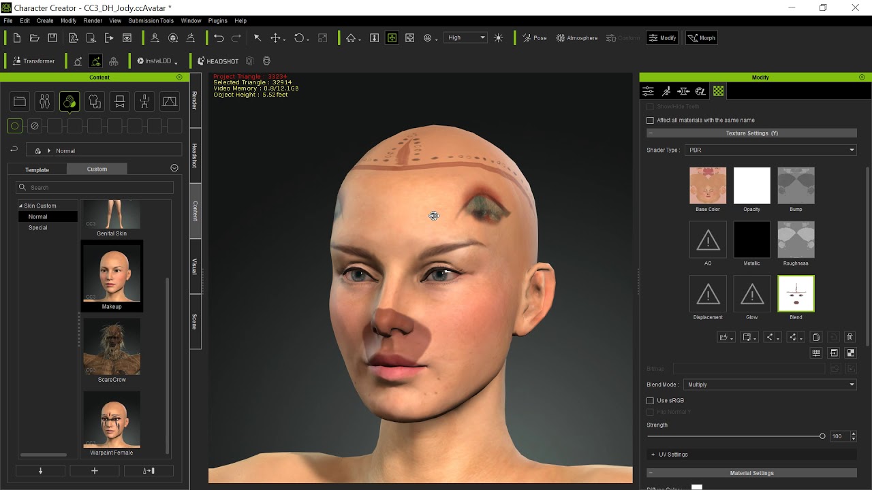Open the vertical Headshot side tab

click(x=195, y=156)
